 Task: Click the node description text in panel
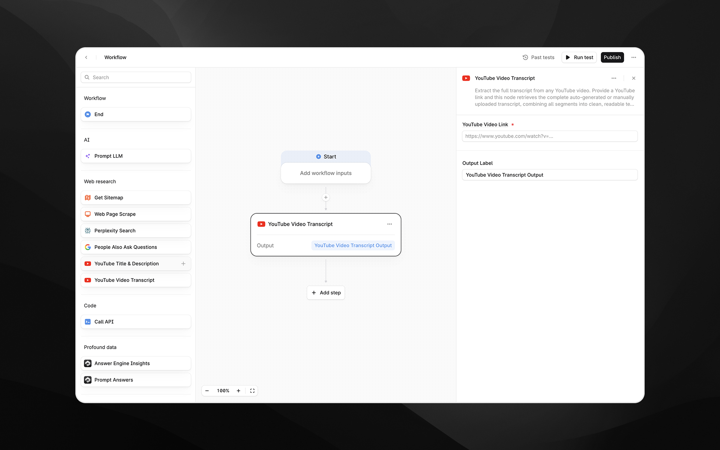(x=555, y=97)
